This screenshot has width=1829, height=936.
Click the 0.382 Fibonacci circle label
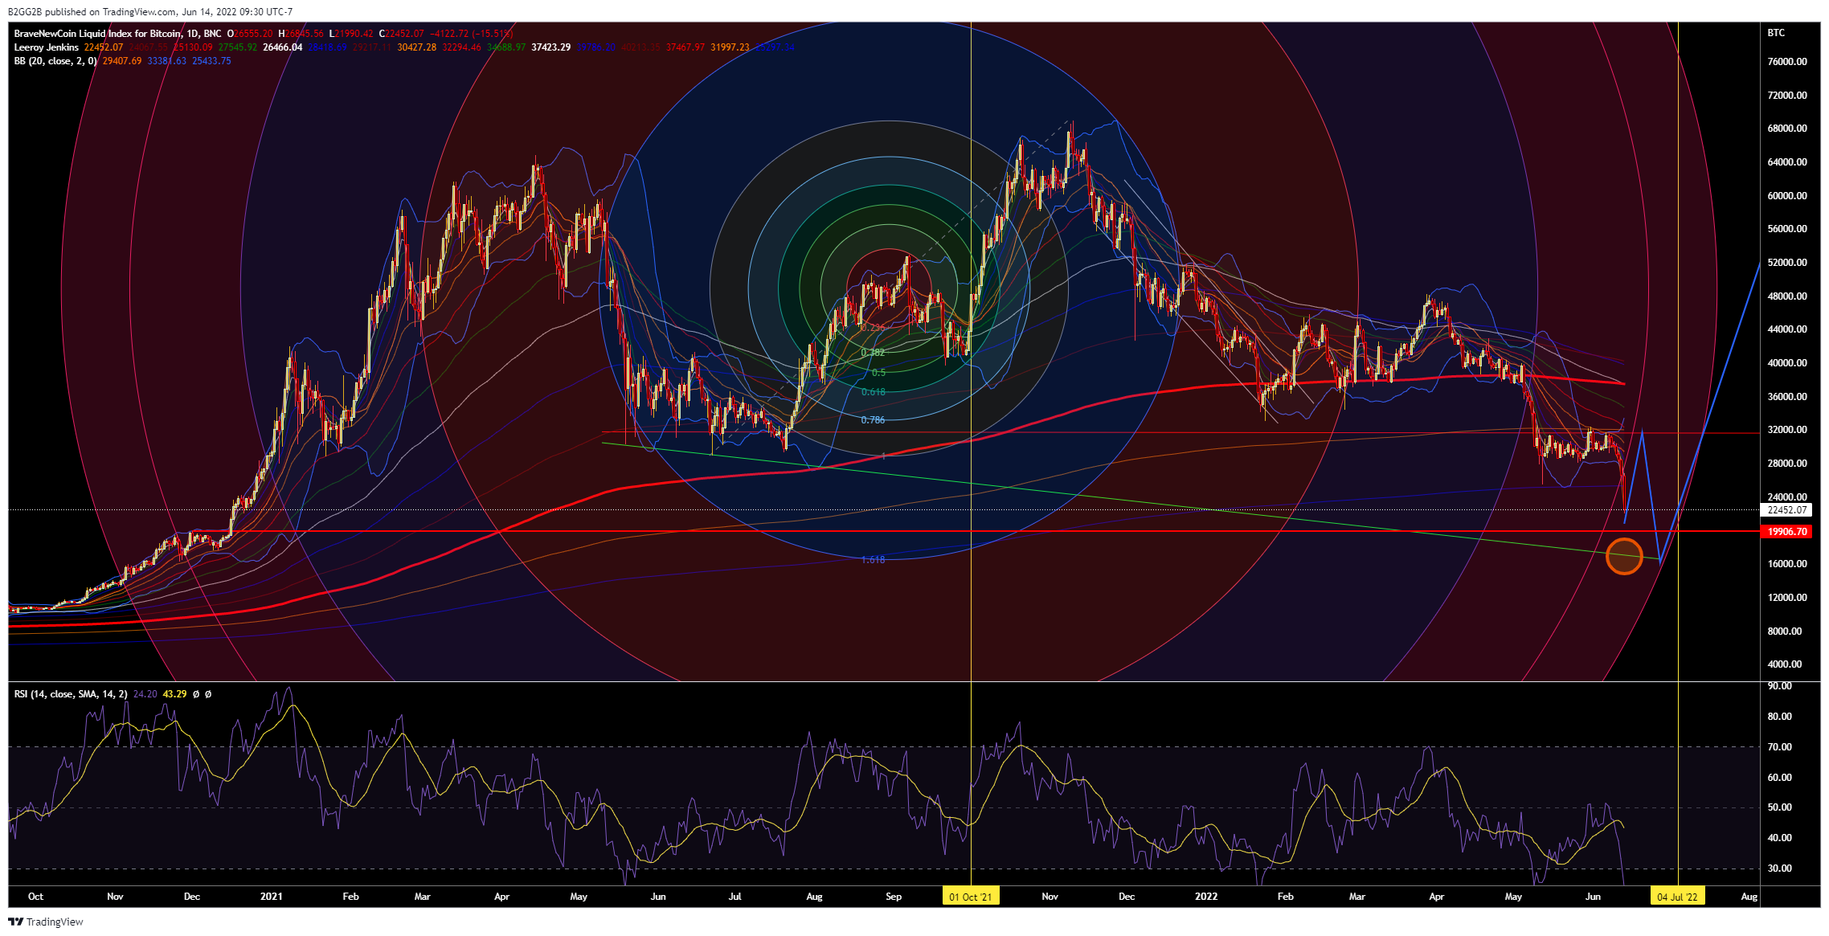point(873,353)
